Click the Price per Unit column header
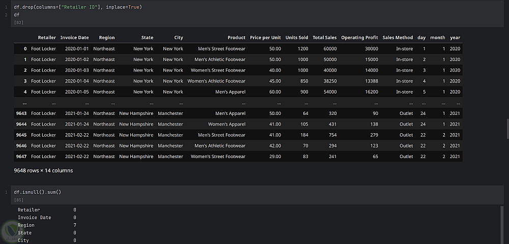509x244 pixels. (265, 38)
